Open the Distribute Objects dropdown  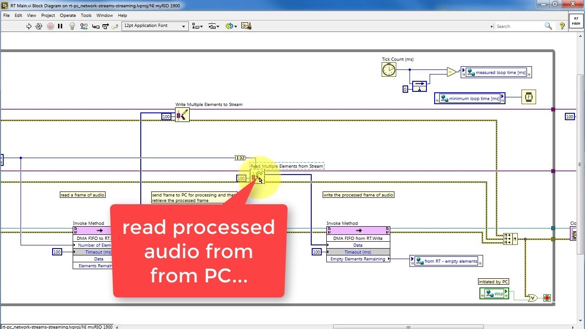214,27
